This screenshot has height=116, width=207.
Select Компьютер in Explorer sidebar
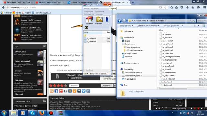pos(127,69)
